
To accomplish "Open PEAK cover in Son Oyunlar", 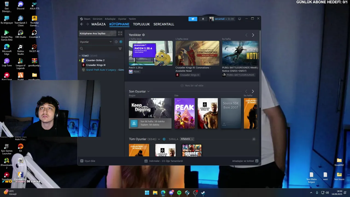I will (x=185, y=113).
